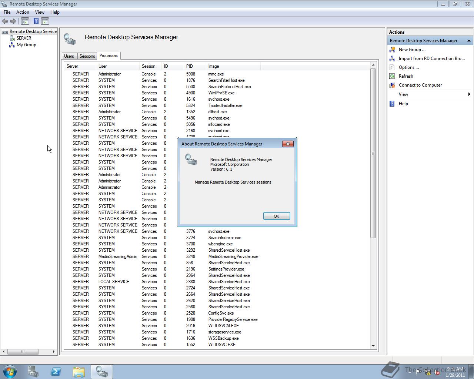Open the File menu
This screenshot has width=474, height=379.
point(7,12)
